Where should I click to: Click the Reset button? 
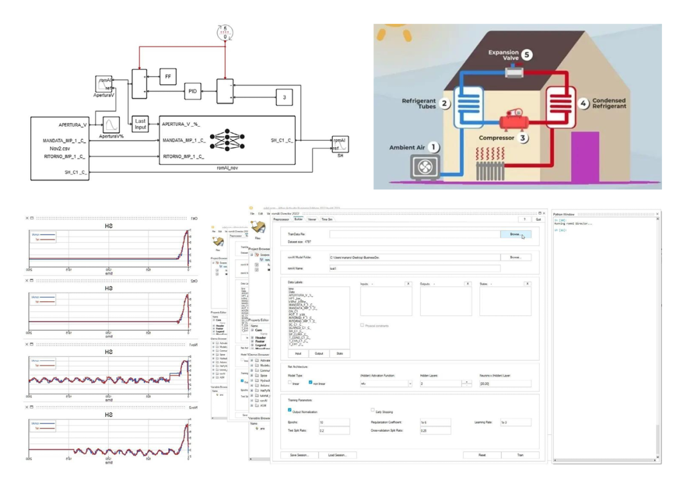click(482, 455)
